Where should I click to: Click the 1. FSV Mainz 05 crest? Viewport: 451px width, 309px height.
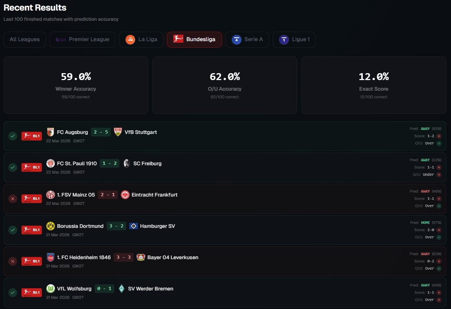pos(51,195)
